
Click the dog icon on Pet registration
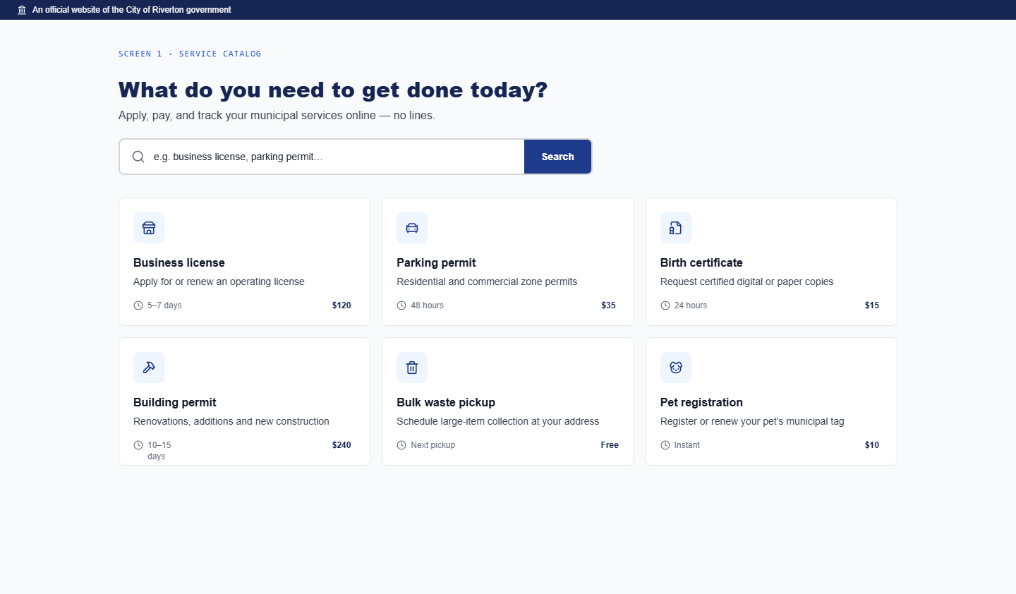[676, 368]
